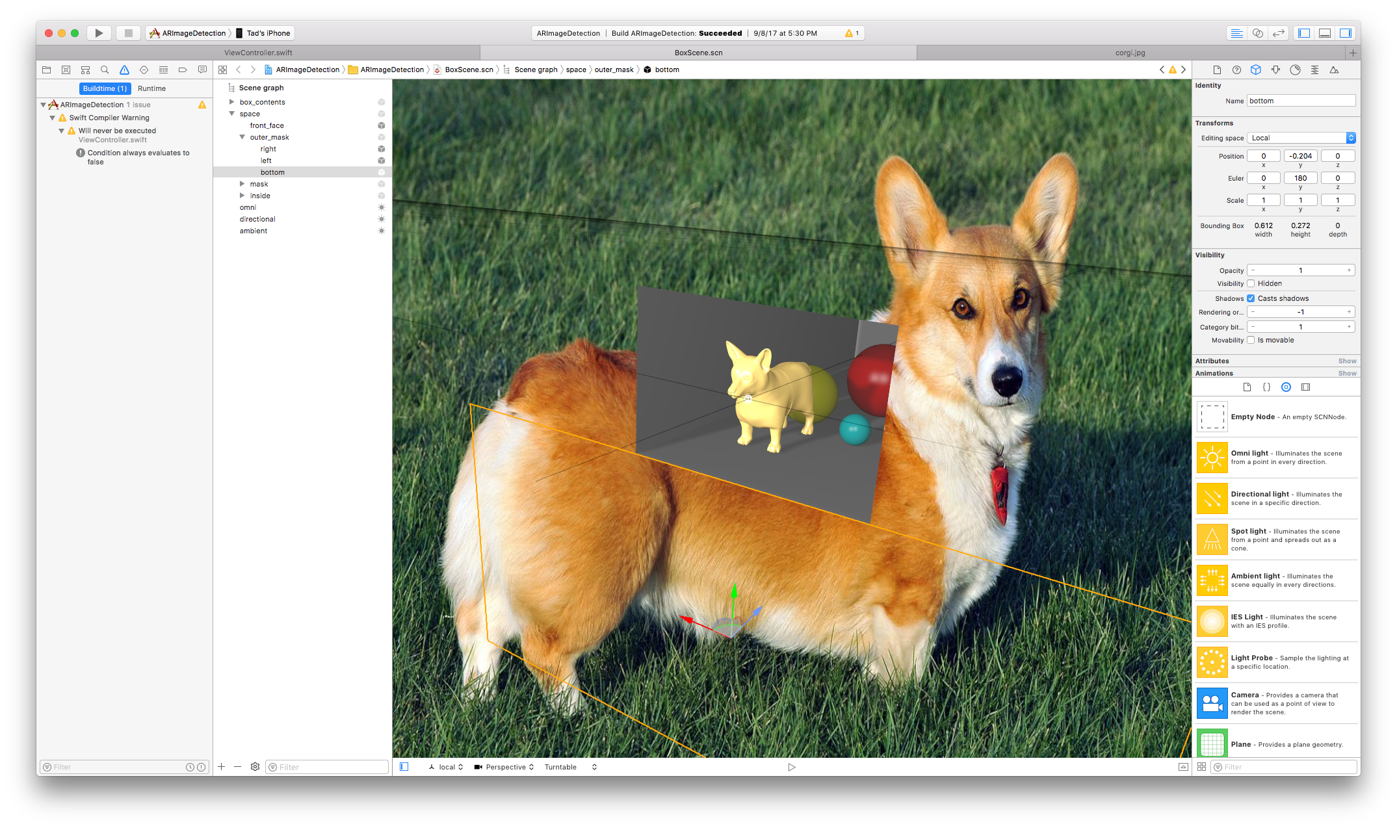Enable the Hidden visibility checkbox
The height and width of the screenshot is (828, 1397).
[x=1251, y=283]
